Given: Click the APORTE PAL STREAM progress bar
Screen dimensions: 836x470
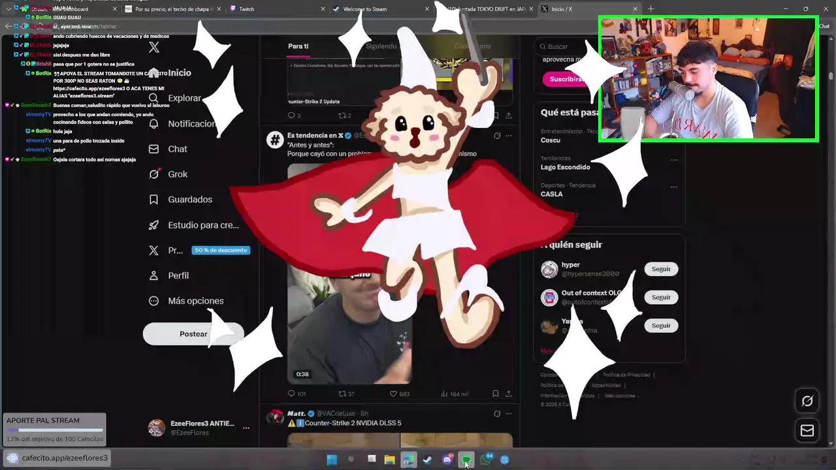Looking at the screenshot, I should pyautogui.click(x=55, y=430).
